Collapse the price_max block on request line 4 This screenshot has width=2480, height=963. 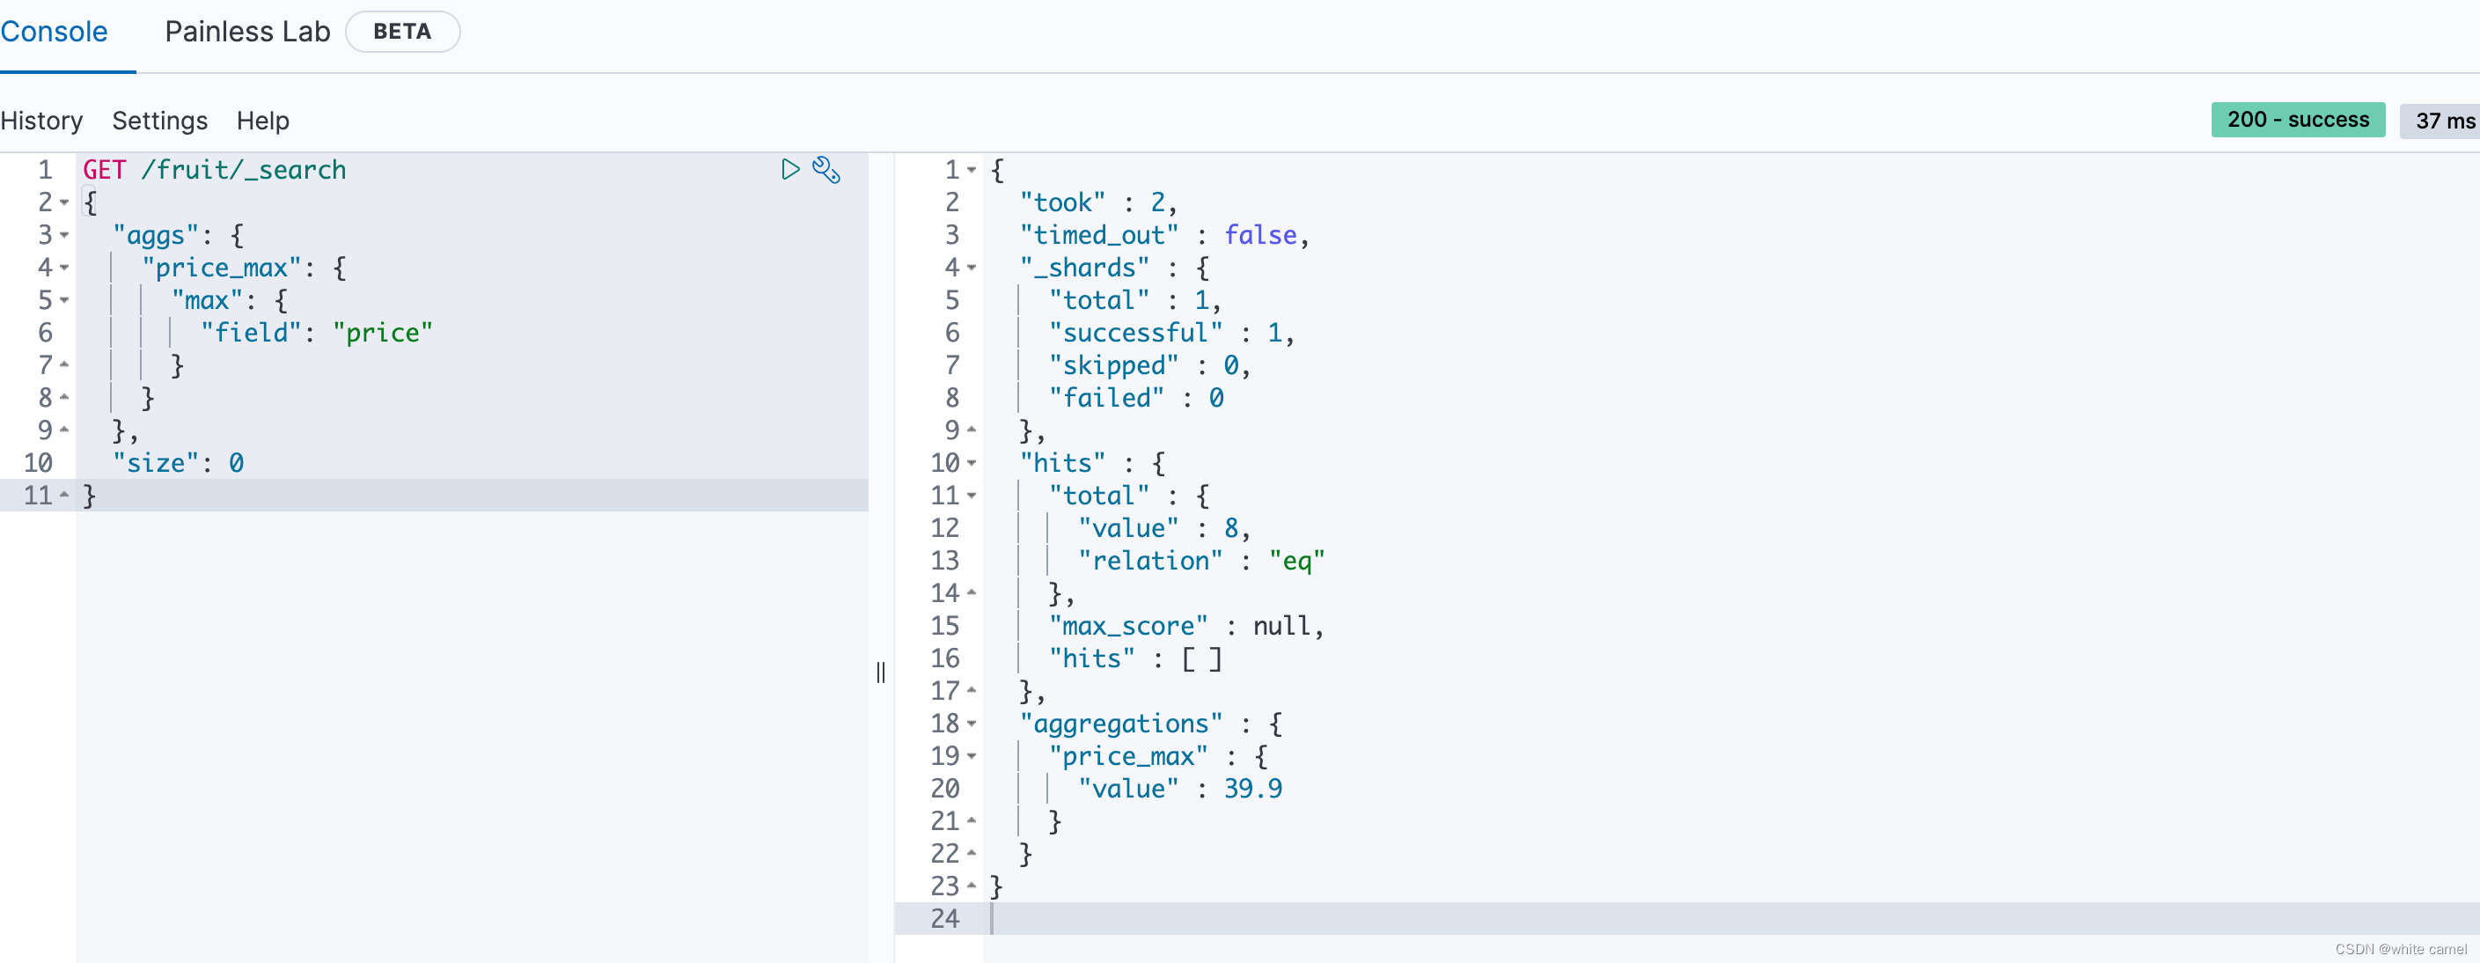(64, 268)
